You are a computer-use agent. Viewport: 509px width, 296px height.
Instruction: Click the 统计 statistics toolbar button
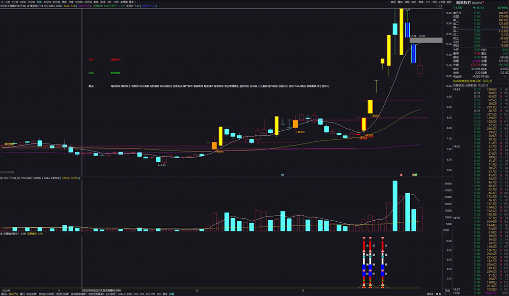(x=414, y=2)
